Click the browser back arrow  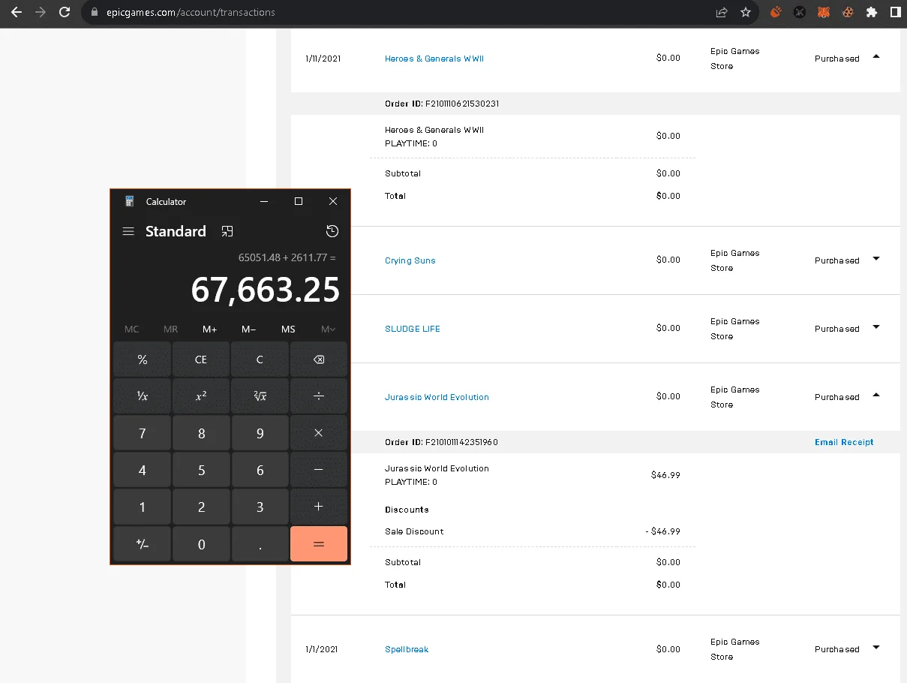[x=17, y=12]
